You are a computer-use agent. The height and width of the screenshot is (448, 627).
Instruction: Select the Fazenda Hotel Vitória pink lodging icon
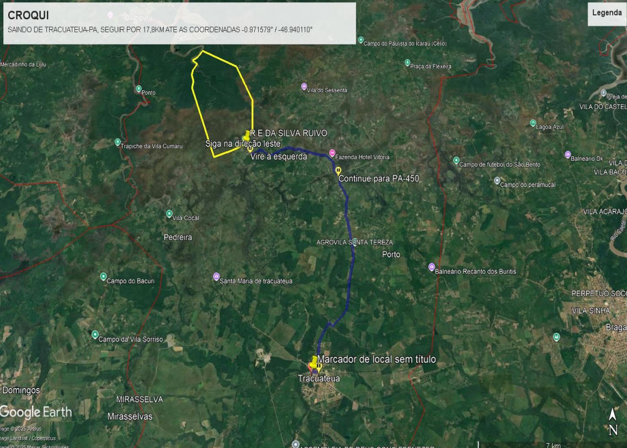pyautogui.click(x=332, y=153)
